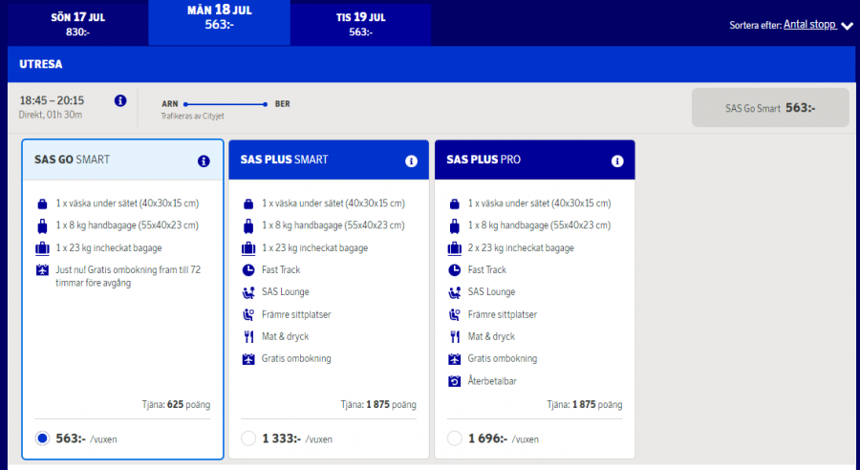Expand sort options with the chevron arrow

[x=847, y=27]
